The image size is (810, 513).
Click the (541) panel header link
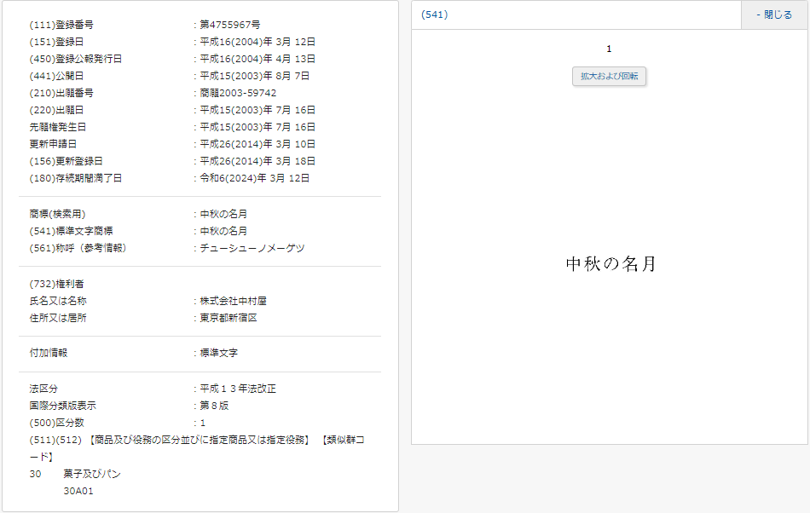(x=435, y=14)
